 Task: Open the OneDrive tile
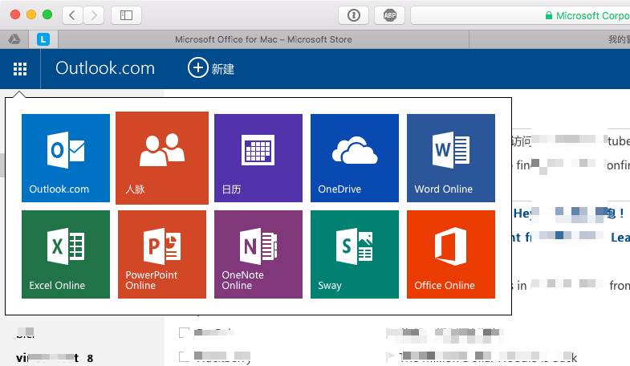click(x=355, y=158)
